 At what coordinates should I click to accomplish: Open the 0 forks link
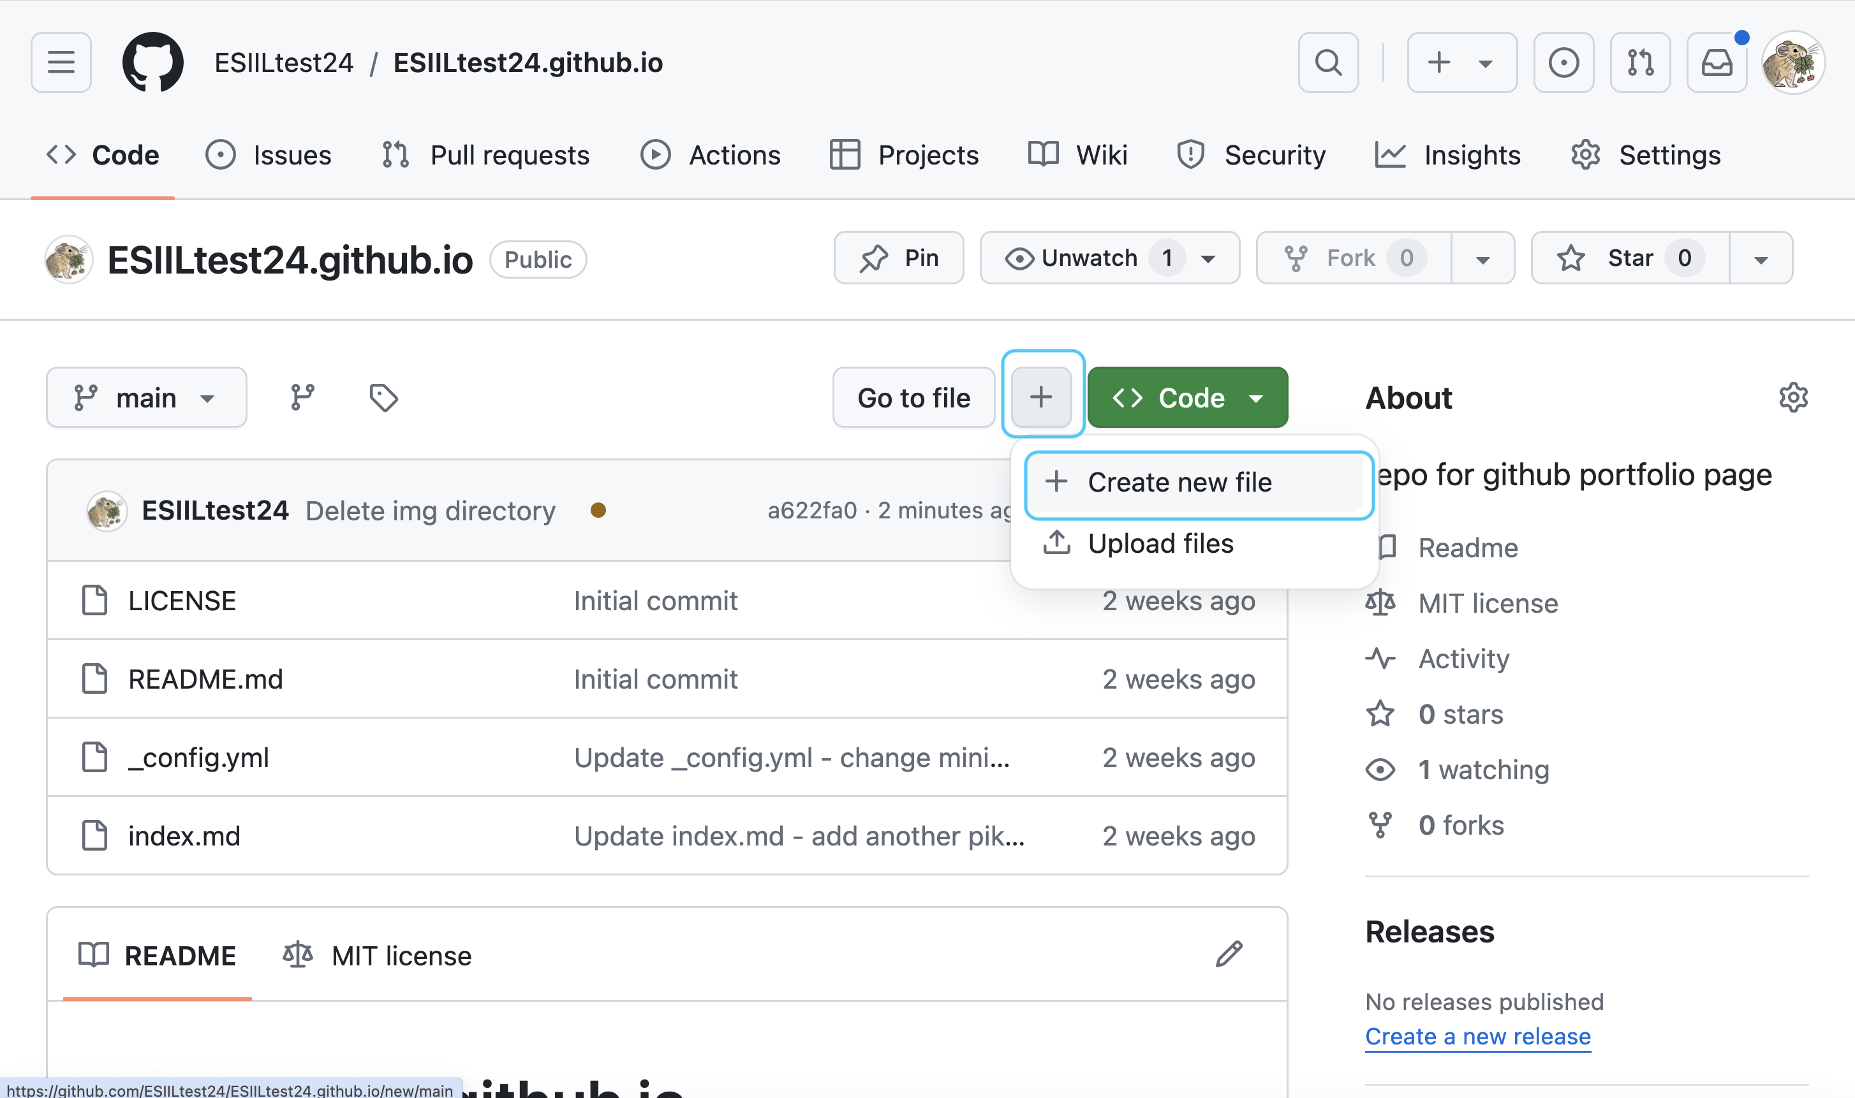pos(1435,825)
